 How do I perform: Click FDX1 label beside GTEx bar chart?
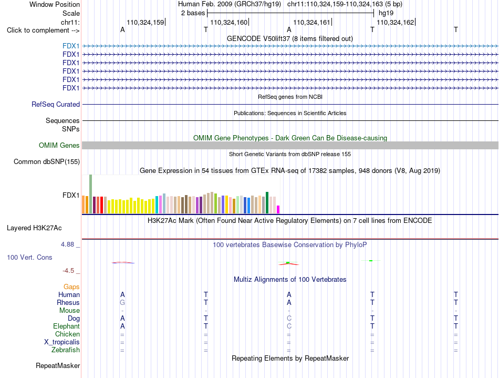point(71,195)
